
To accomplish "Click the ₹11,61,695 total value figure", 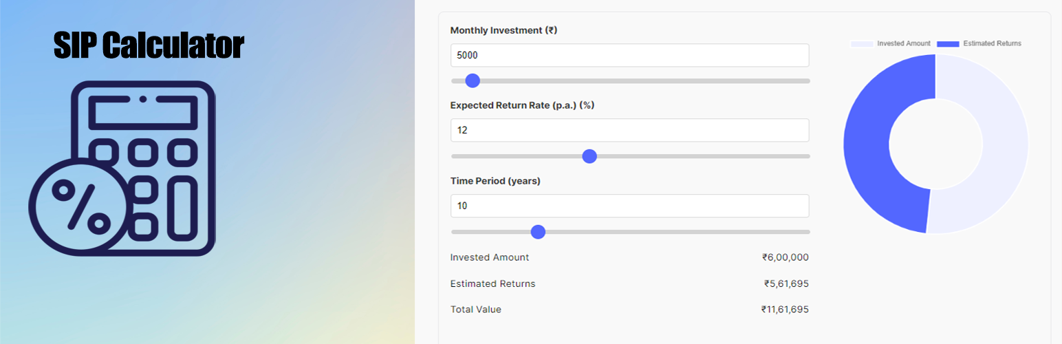I will click(785, 310).
